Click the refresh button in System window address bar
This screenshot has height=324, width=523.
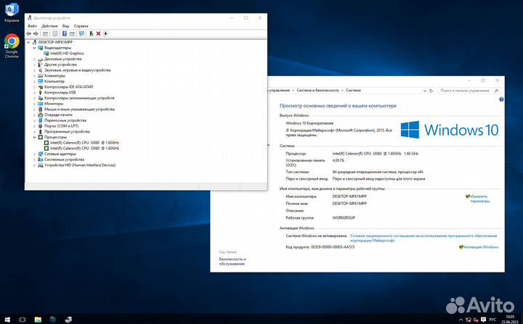pyautogui.click(x=431, y=91)
